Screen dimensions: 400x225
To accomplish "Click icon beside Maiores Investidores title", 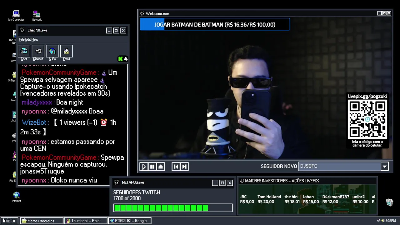I will (x=242, y=181).
